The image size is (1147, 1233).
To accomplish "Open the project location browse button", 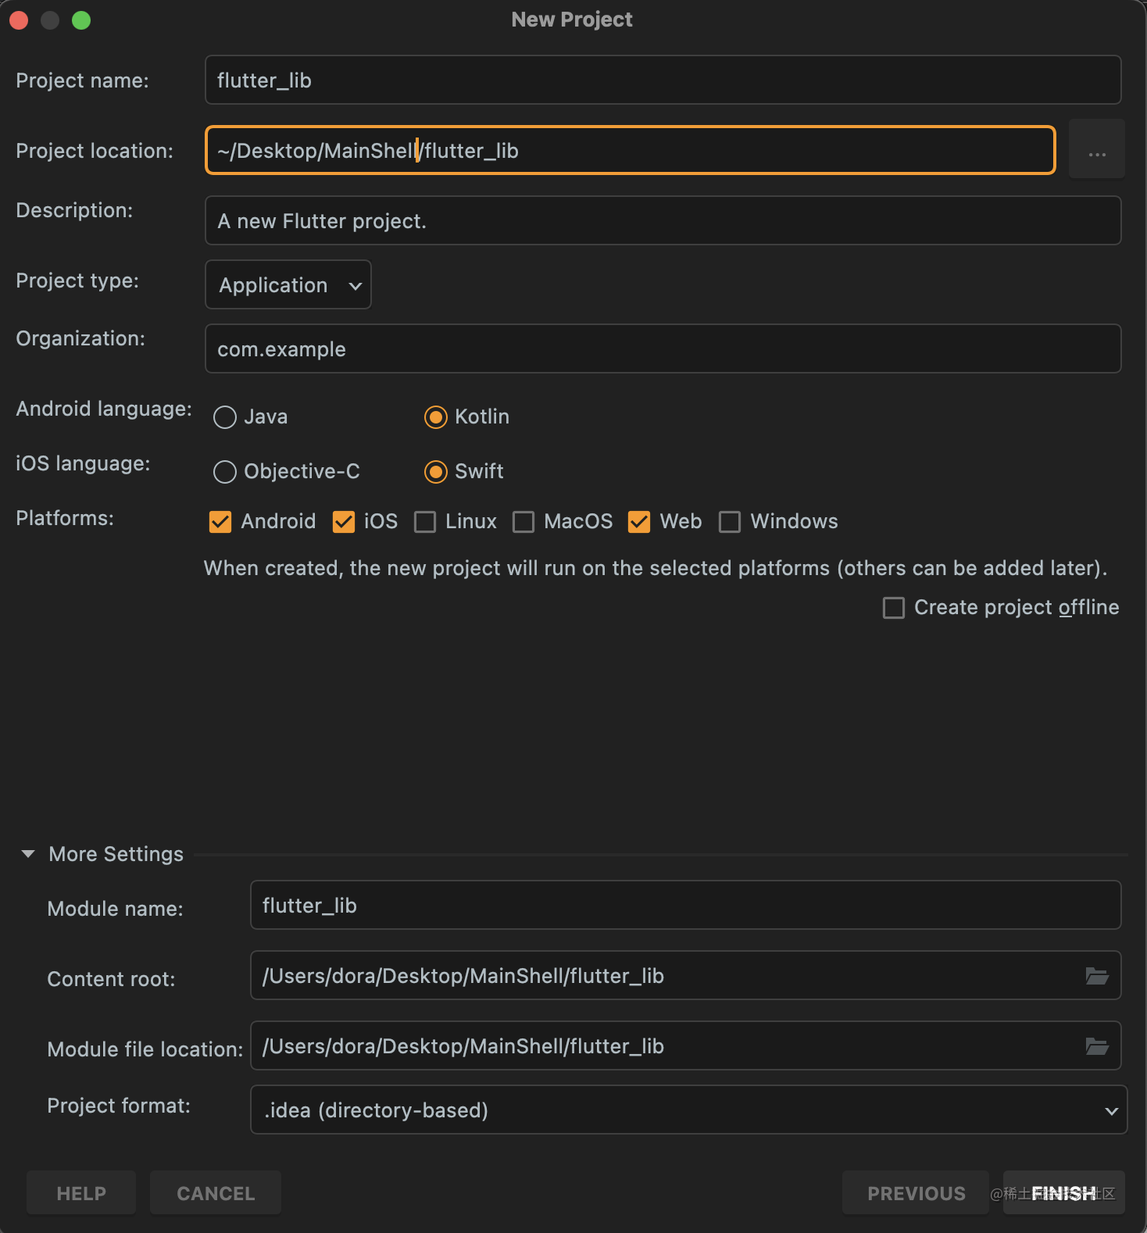I will (x=1096, y=149).
